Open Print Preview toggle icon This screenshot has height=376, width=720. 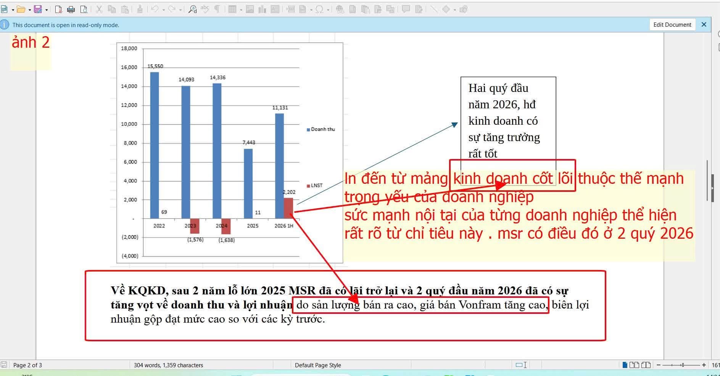tap(84, 10)
